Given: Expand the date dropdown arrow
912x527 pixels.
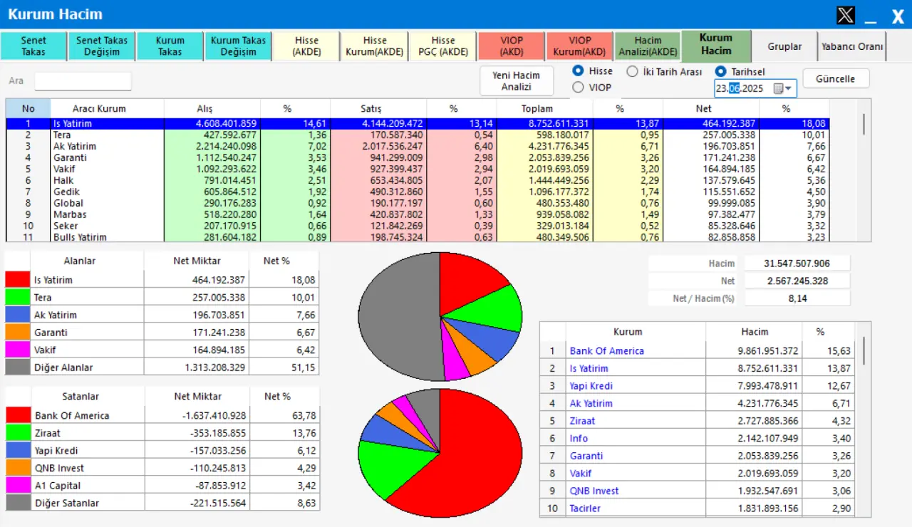Looking at the screenshot, I should coord(789,88).
